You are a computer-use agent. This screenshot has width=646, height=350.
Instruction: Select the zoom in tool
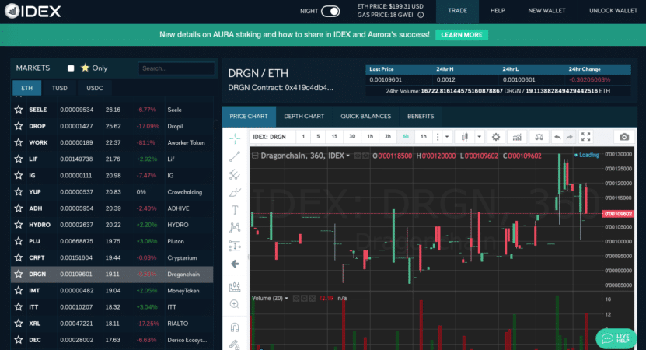[x=235, y=304]
